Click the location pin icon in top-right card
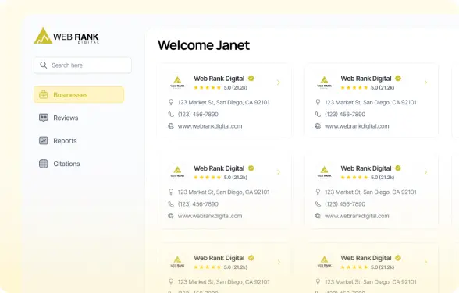The width and height of the screenshot is (459, 293). (318, 102)
